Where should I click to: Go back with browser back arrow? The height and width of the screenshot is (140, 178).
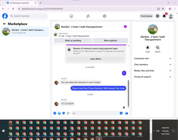3,9
